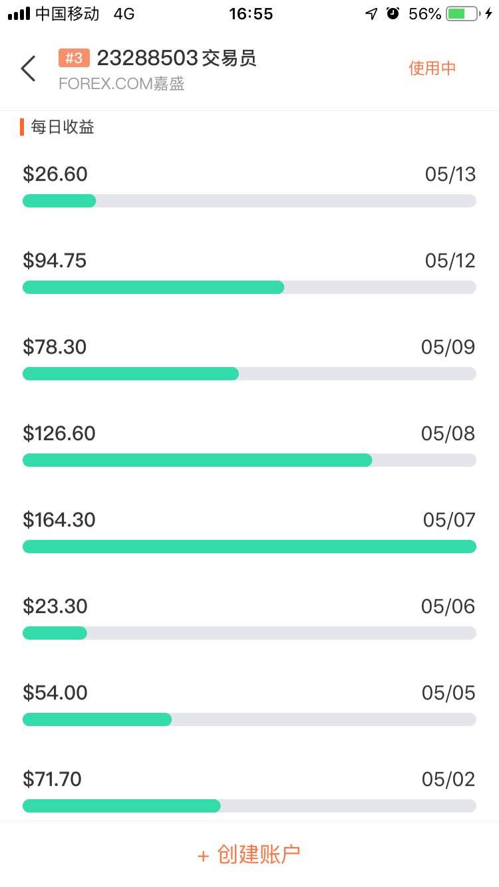Tap the battery icon in status bar
Image resolution: width=499 pixels, height=887 pixels.
coord(462,13)
